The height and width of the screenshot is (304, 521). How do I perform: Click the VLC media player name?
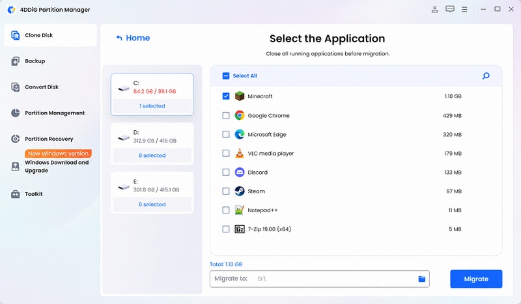click(x=271, y=154)
